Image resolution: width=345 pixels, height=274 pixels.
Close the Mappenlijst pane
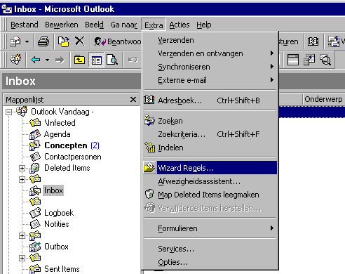point(133,100)
